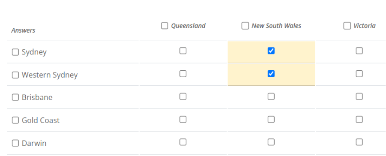Image resolution: width=386 pixels, height=156 pixels.
Task: Check Western Sydney under Queensland
Action: (183, 74)
